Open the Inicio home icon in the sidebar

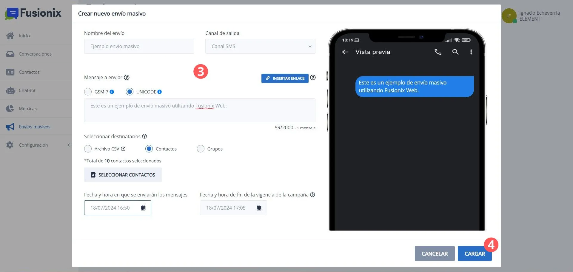(10, 36)
